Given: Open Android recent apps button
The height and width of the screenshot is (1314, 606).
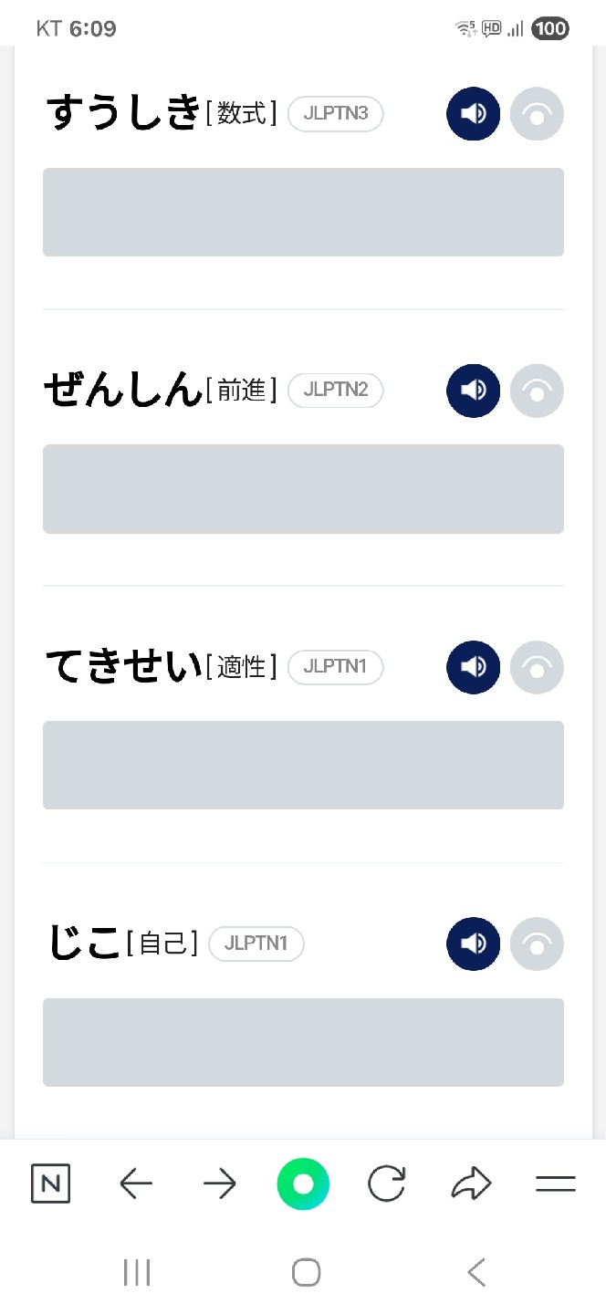Looking at the screenshot, I should pos(137,1272).
